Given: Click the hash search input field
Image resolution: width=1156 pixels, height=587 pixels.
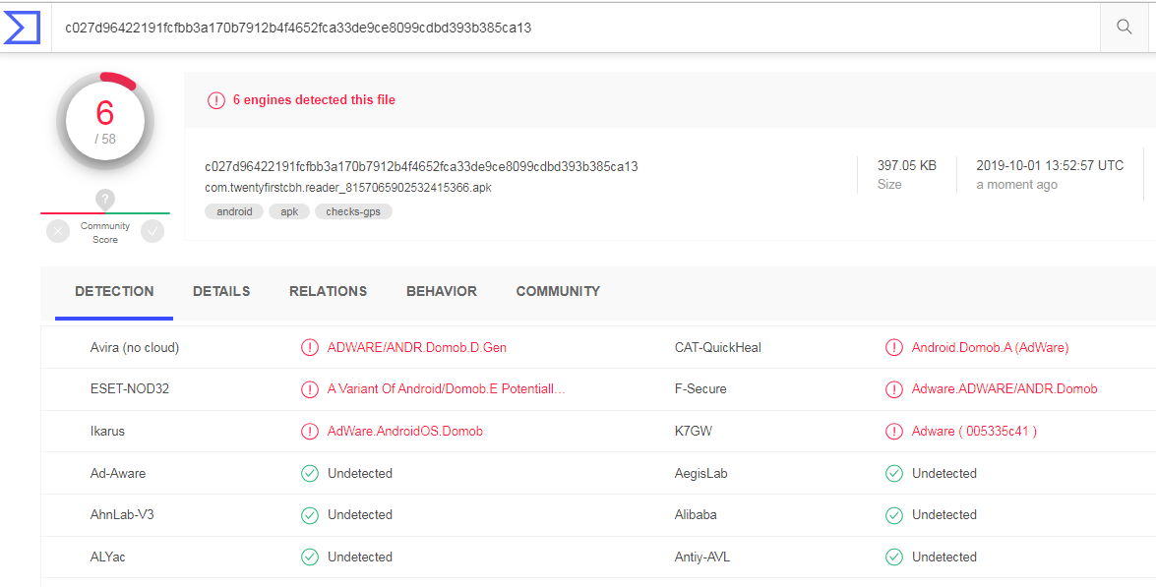Looking at the screenshot, I should pyautogui.click(x=571, y=28).
